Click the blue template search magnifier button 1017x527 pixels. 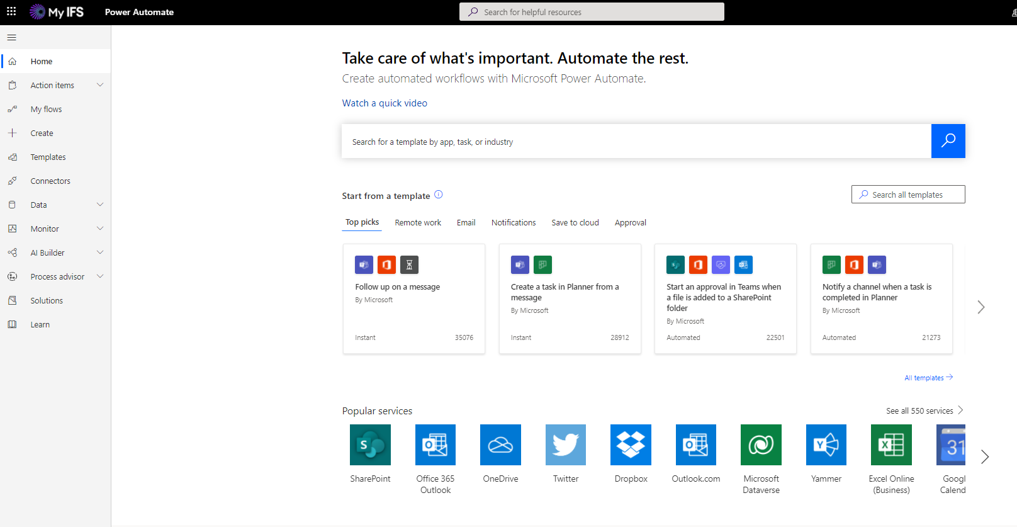click(948, 141)
